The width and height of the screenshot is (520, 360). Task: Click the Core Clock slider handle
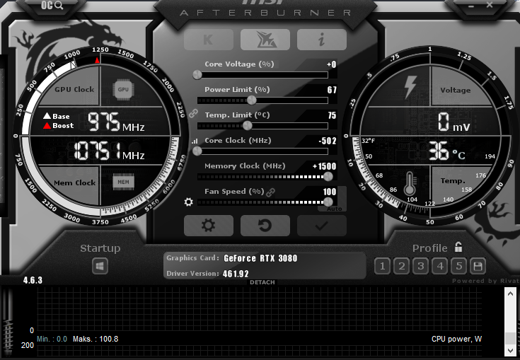pyautogui.click(x=197, y=151)
